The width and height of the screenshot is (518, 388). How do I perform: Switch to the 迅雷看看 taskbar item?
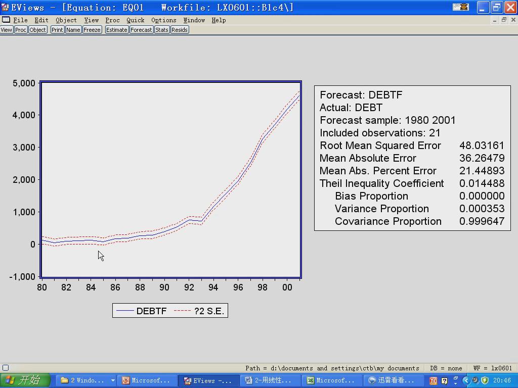(393, 380)
